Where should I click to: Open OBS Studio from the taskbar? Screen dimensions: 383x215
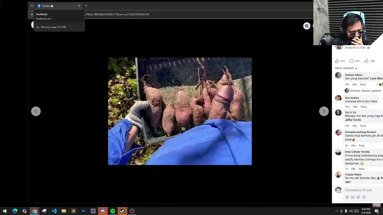[x=132, y=211]
